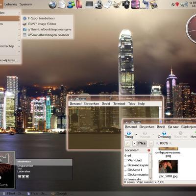
Task: Click the music note tray icon
Action: coord(173,4)
